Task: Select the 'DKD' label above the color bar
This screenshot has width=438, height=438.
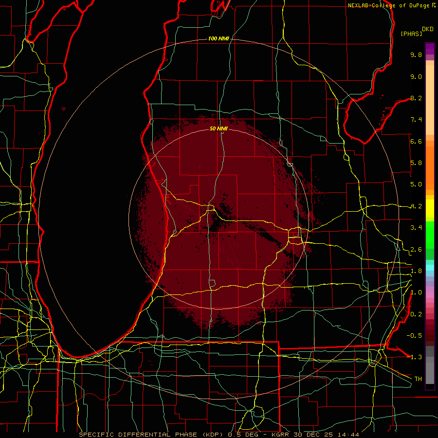Action: (x=428, y=29)
